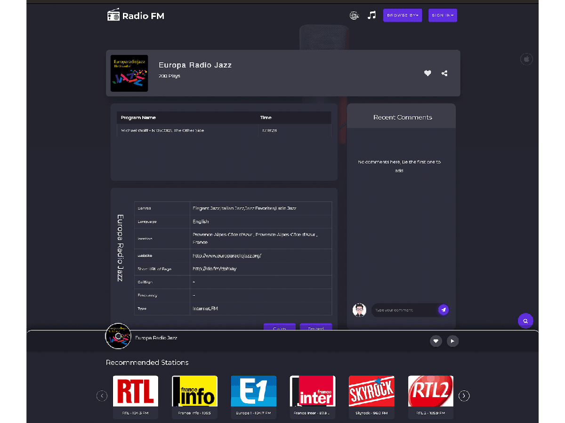
Task: Open the France Inter station
Action: pos(313,397)
